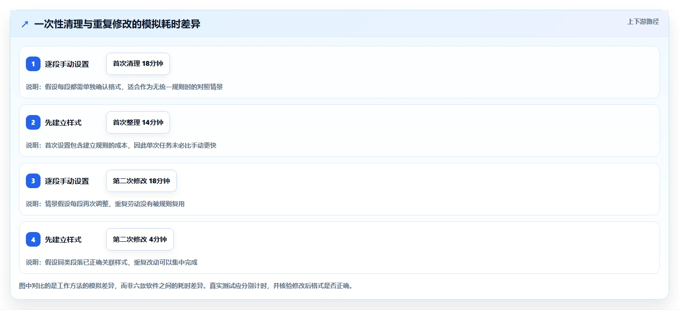Select step badge number 1
679x310 pixels.
(33, 64)
